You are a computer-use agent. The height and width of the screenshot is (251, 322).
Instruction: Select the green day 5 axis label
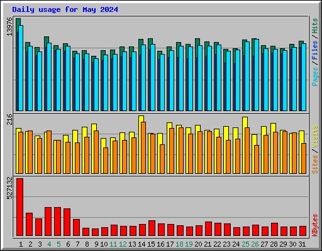58,244
